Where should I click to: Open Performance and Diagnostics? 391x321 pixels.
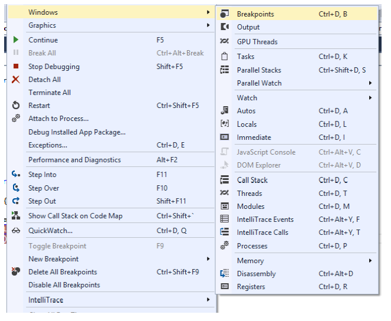click(x=74, y=160)
